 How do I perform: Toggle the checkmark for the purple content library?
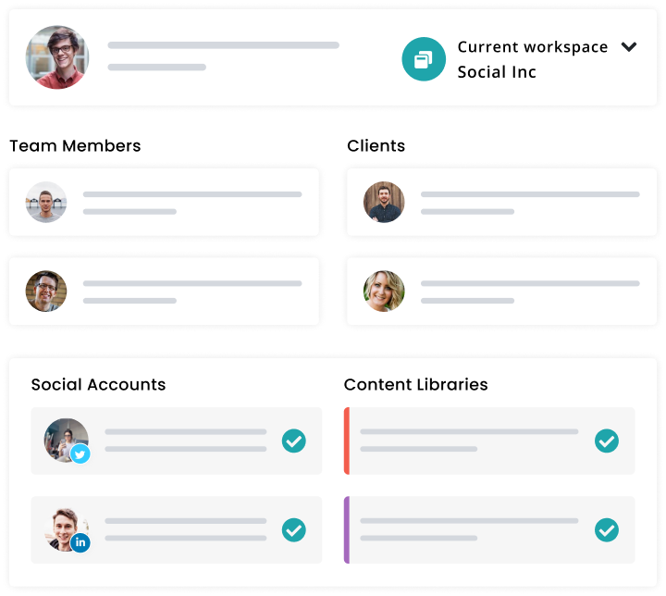(606, 530)
